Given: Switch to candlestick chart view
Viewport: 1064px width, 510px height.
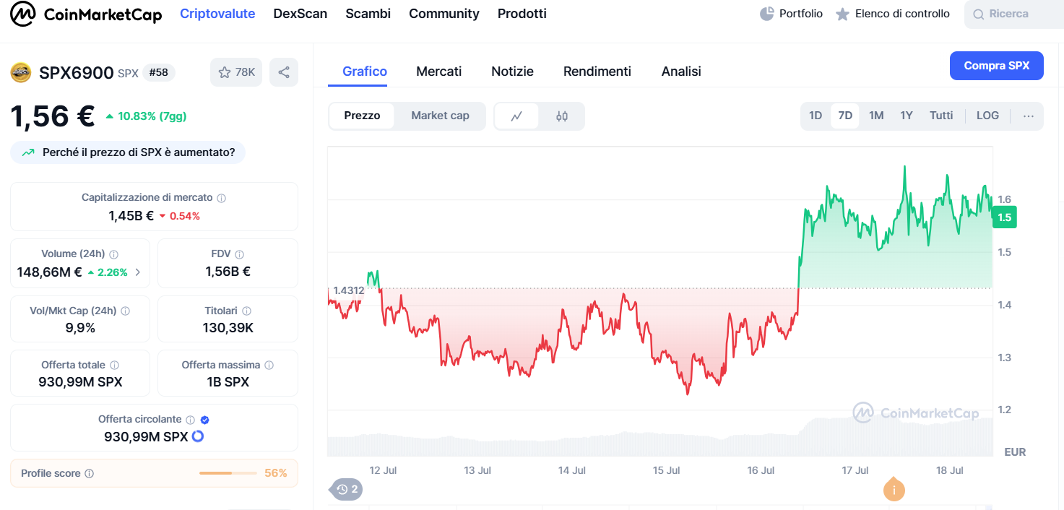Looking at the screenshot, I should [x=562, y=116].
